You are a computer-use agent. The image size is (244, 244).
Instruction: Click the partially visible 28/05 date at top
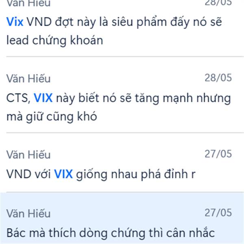tap(218, 3)
